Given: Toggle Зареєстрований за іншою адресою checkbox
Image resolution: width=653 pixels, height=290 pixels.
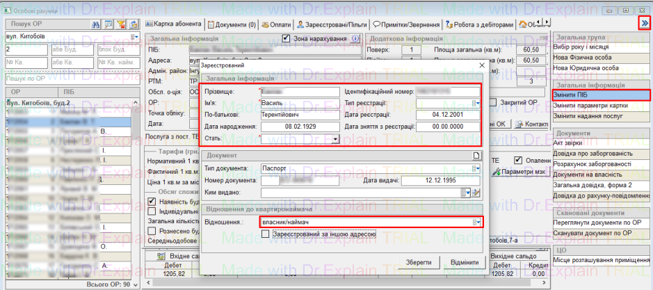Looking at the screenshot, I should tap(266, 234).
